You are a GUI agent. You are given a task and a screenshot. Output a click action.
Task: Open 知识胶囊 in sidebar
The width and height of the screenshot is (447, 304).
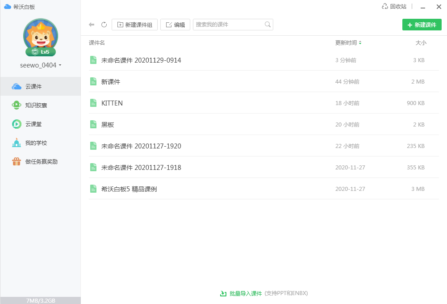tap(41, 106)
